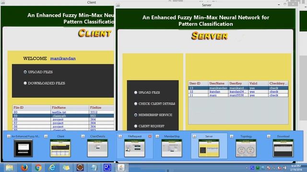307x172 pixels.
Task: Click the yellow folder icon next to Internet Explorer
Action: [x=66, y=168]
